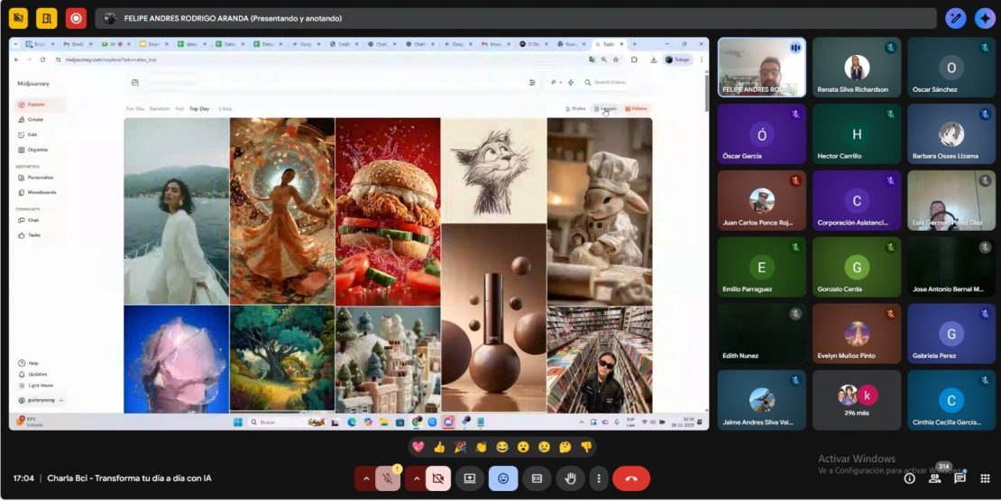Open the activities grid icon
The image size is (1001, 501).
pyautogui.click(x=985, y=478)
